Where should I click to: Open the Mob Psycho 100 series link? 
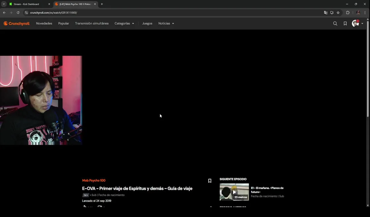94,181
